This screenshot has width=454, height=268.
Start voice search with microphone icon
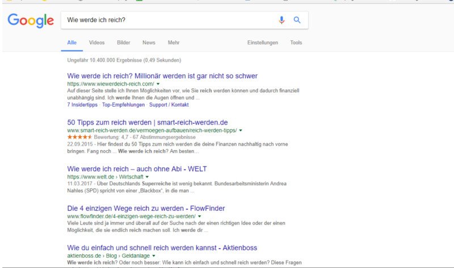click(281, 20)
